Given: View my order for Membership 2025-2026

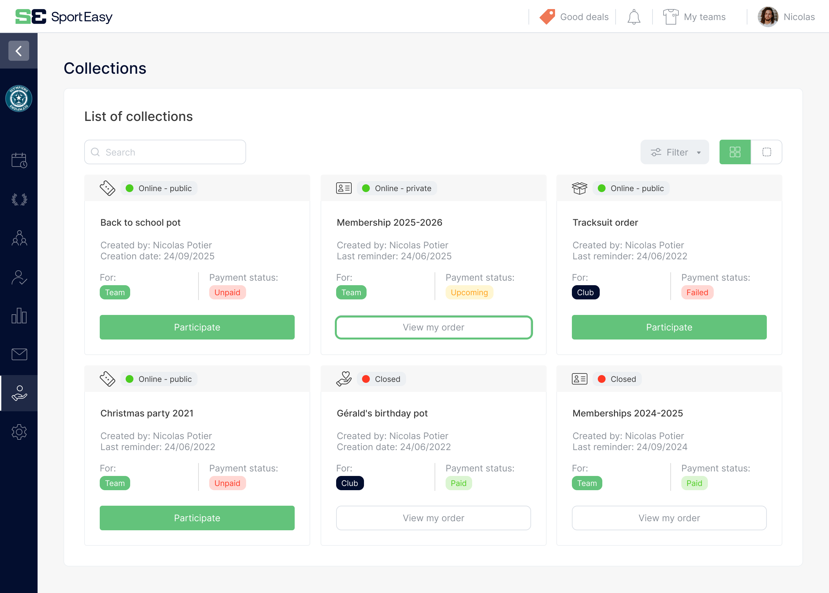Looking at the screenshot, I should point(434,327).
